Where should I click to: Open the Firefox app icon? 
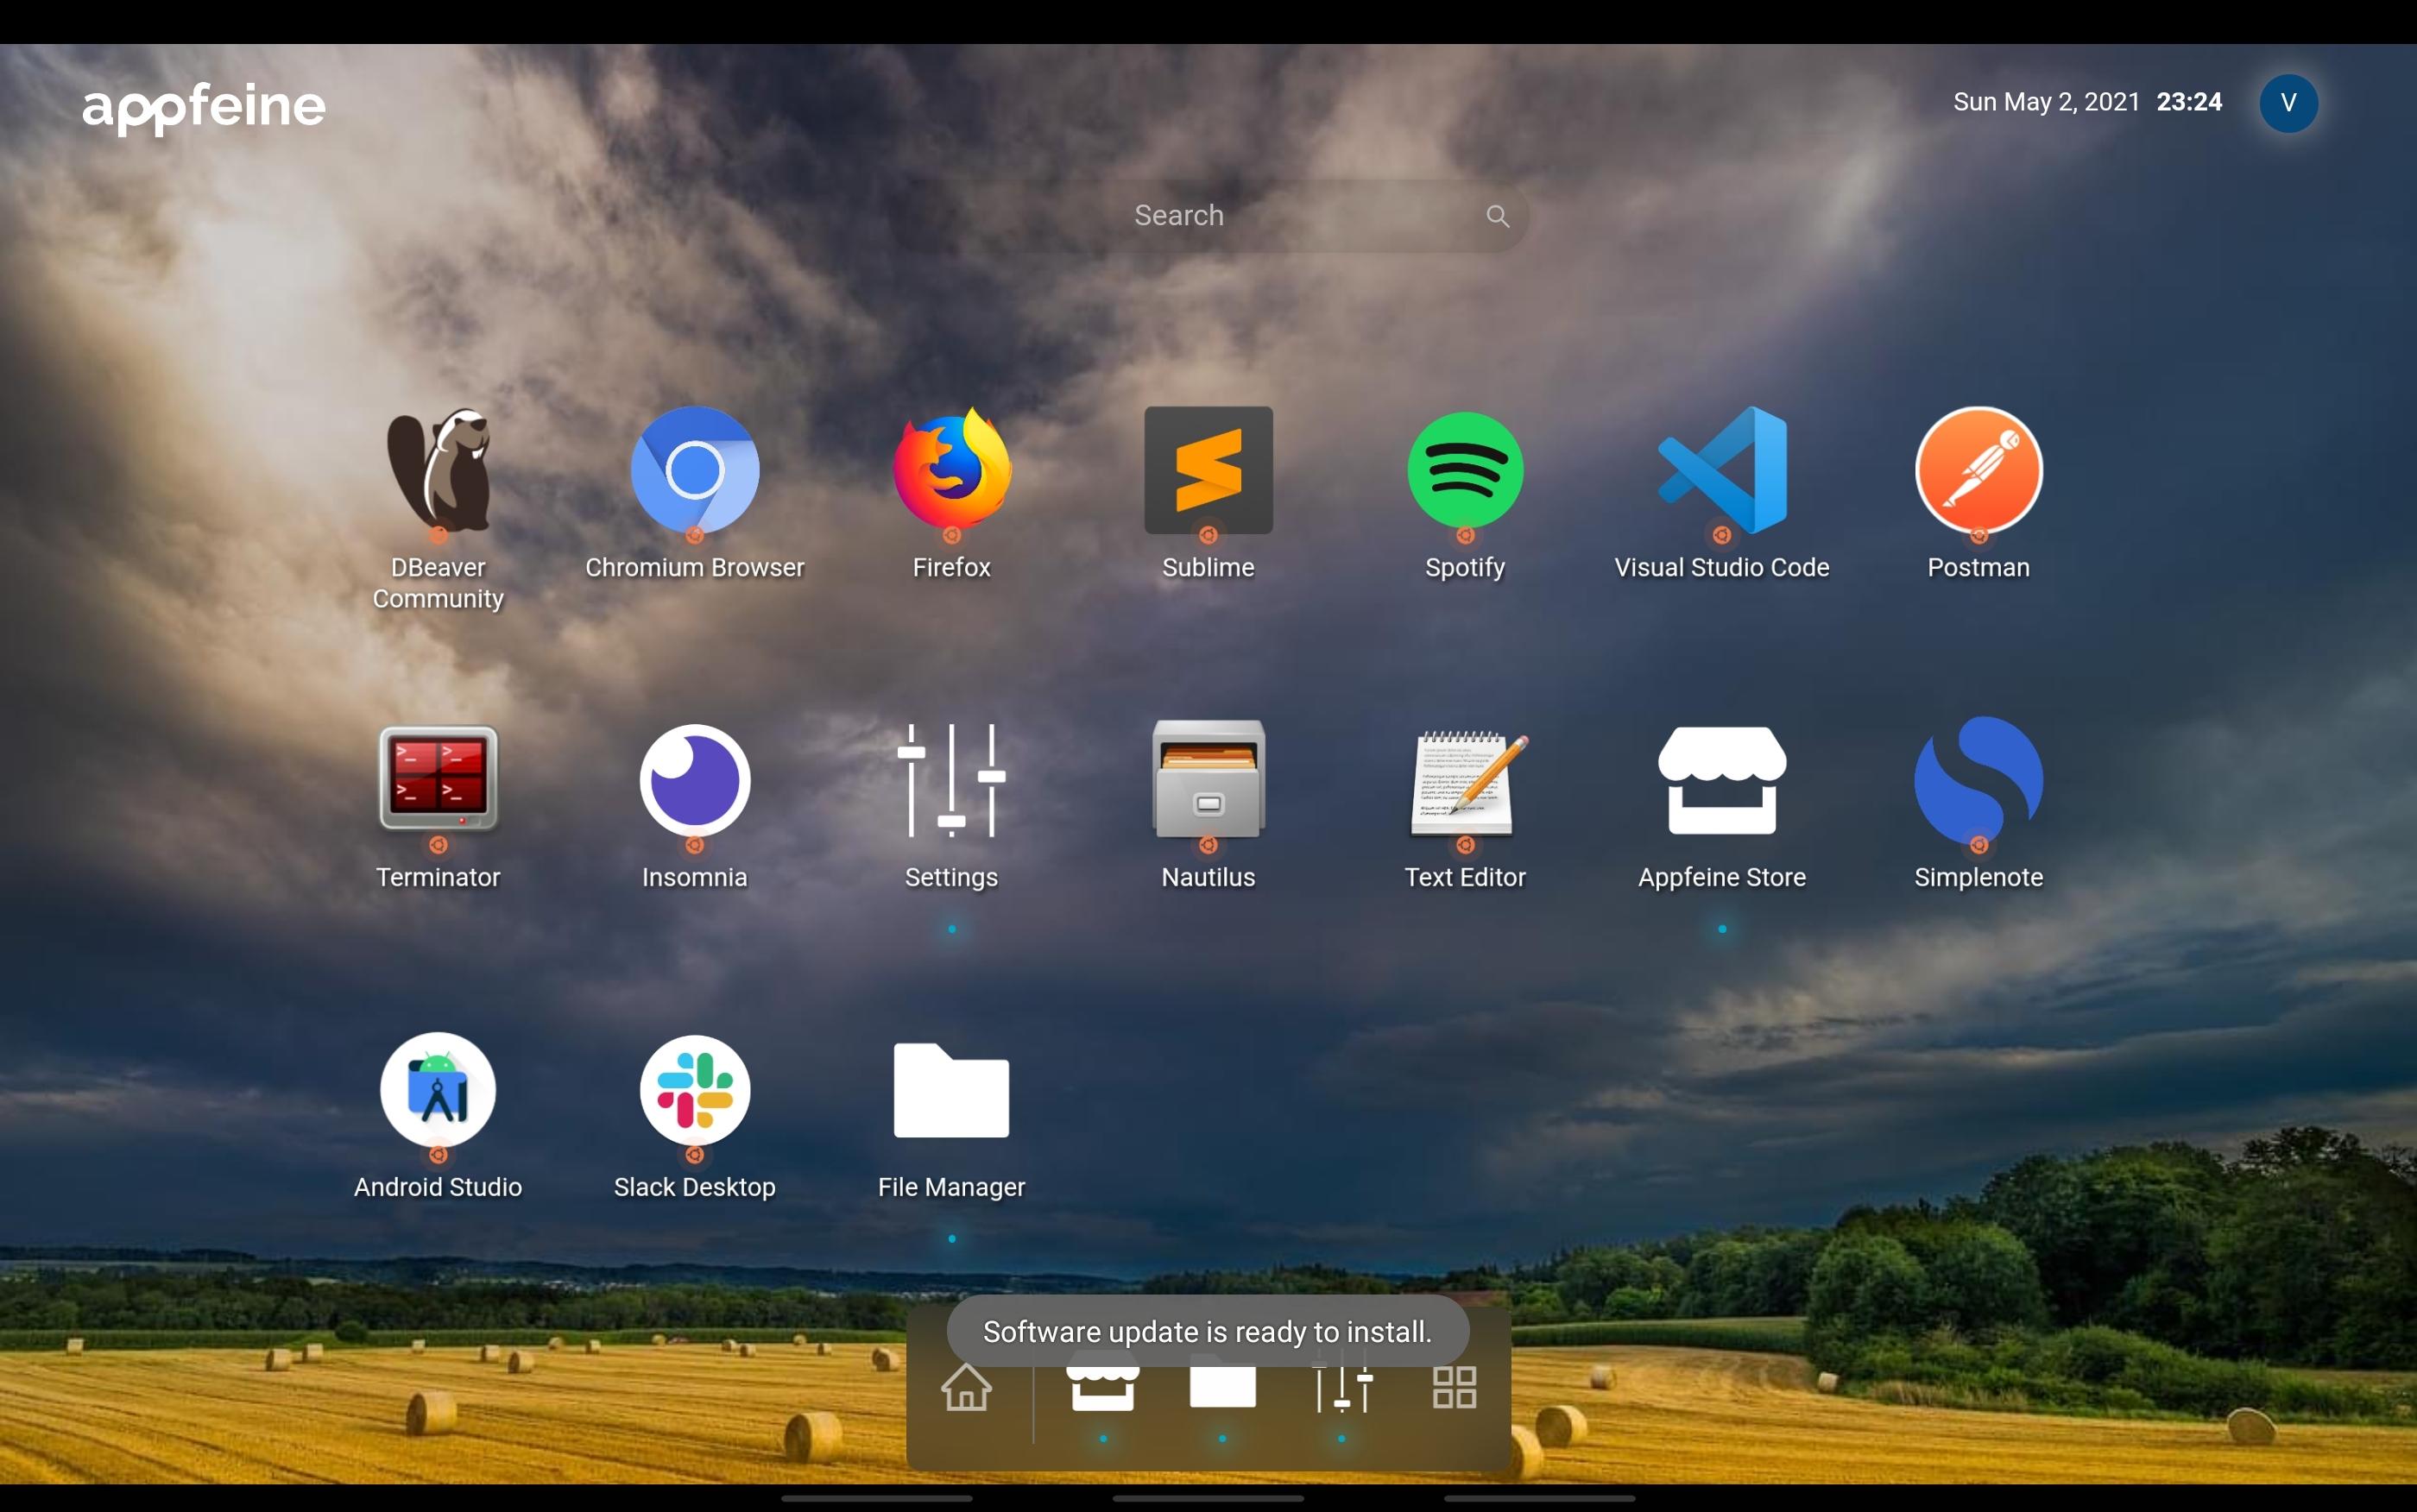click(952, 470)
